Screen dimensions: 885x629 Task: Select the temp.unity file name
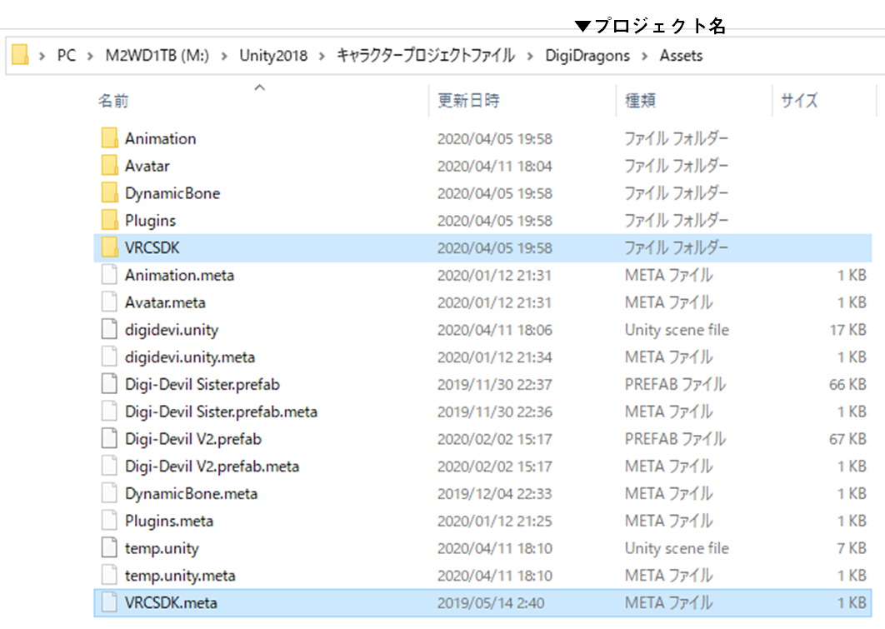(162, 548)
